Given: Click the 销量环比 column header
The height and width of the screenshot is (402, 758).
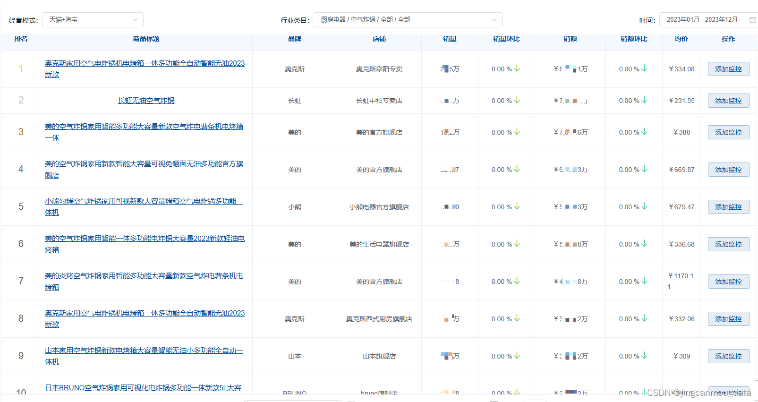Looking at the screenshot, I should point(506,39).
